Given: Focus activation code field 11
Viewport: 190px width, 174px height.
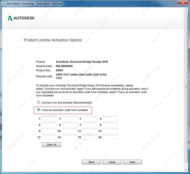Looking at the screenshot, I should (x=90, y=131).
